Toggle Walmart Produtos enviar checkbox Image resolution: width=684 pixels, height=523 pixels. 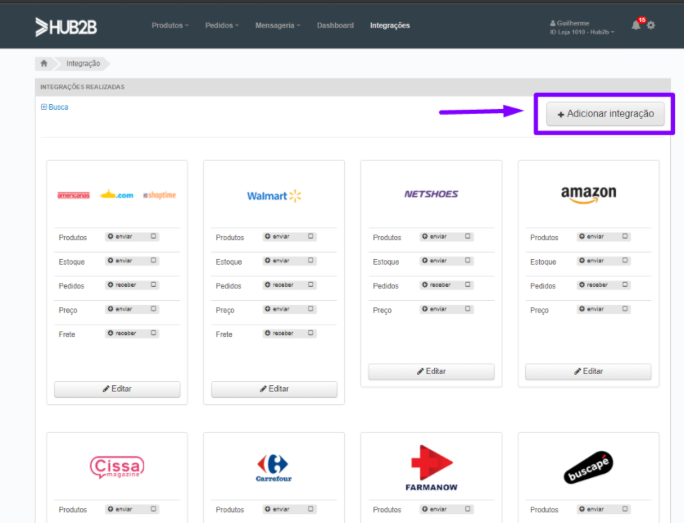coord(310,236)
